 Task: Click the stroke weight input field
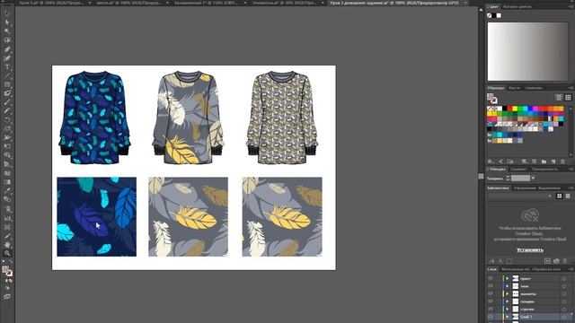coord(520,179)
